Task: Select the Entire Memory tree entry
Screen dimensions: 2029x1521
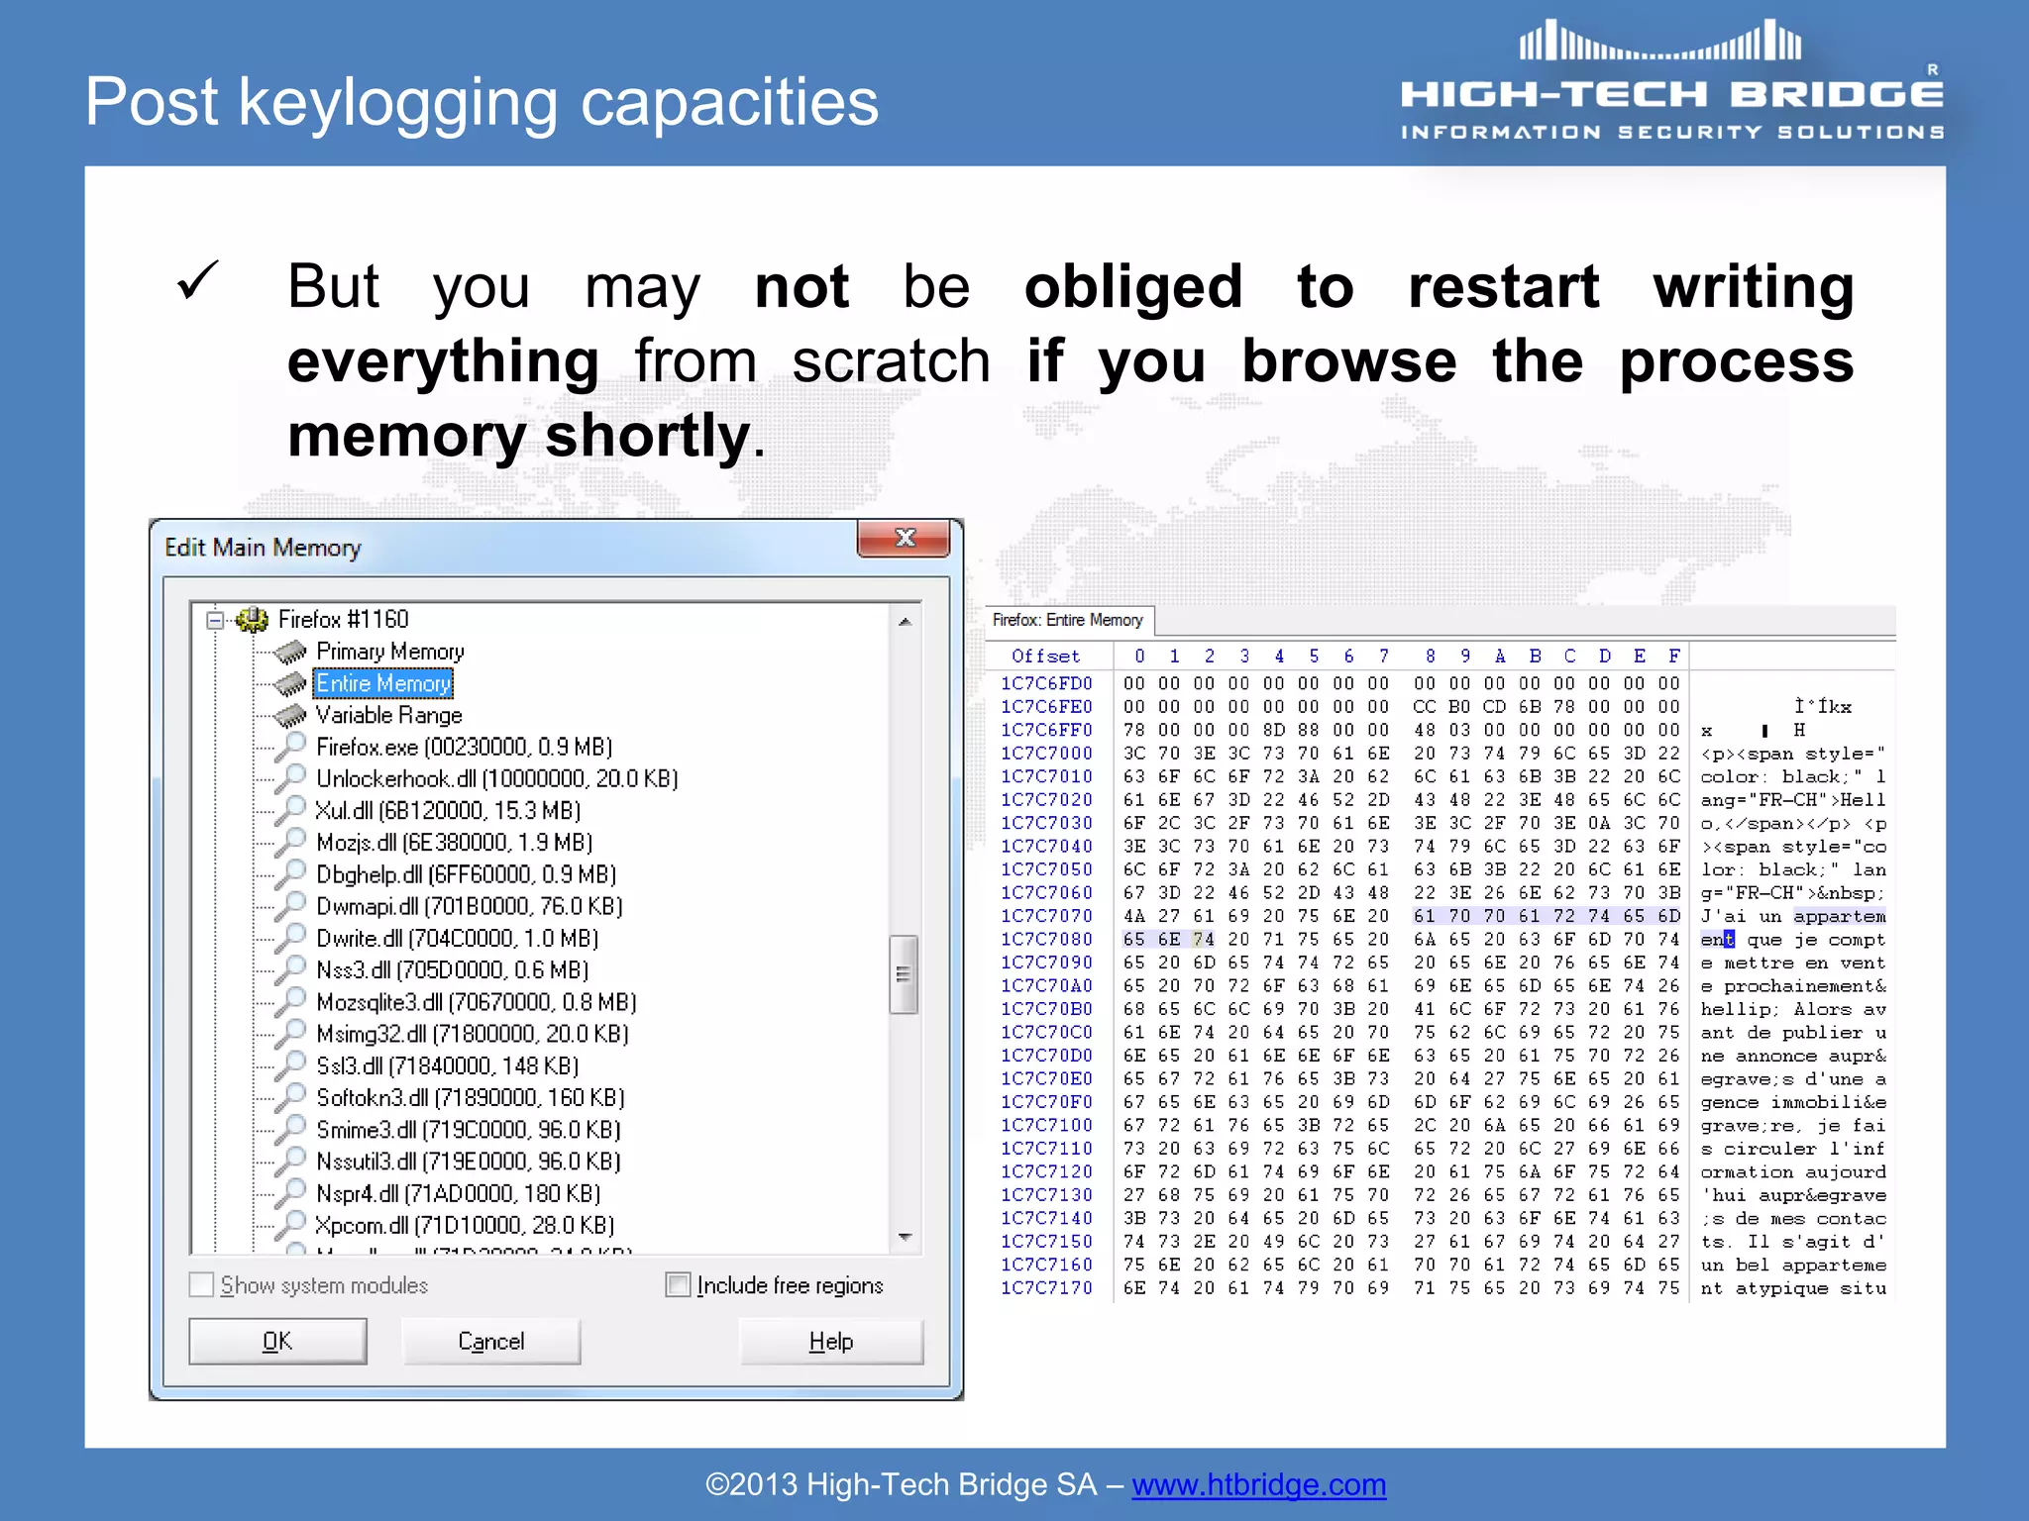Action: 383,683
